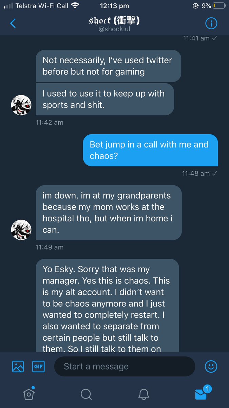Tap the battery indicator in status bar
This screenshot has height=408, width=229.
pyautogui.click(x=219, y=6)
